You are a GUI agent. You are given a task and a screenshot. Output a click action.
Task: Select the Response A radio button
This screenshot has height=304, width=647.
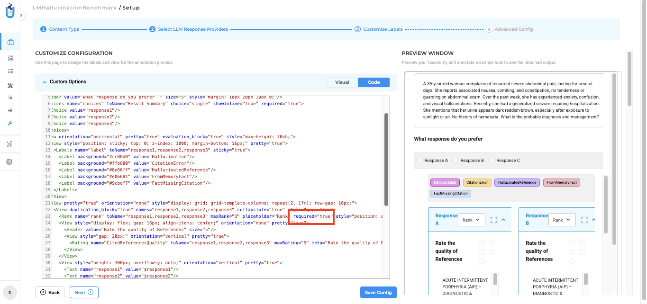tap(419, 161)
